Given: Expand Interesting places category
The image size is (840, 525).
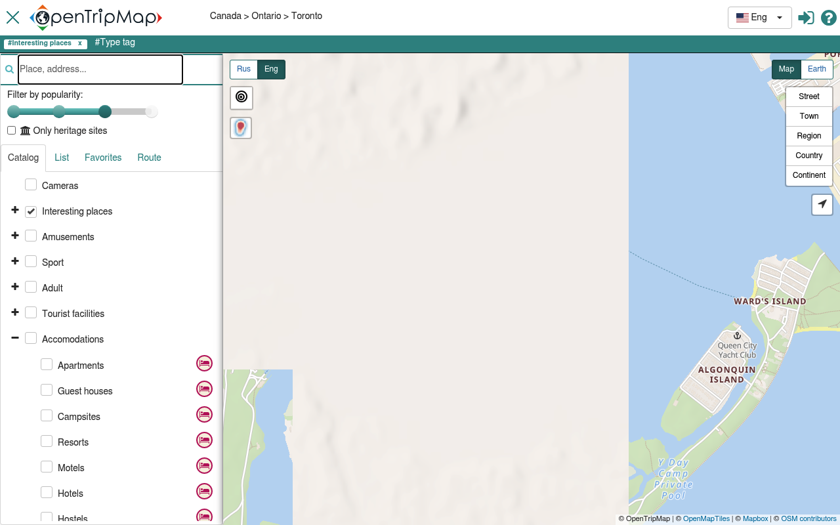Looking at the screenshot, I should click(15, 210).
